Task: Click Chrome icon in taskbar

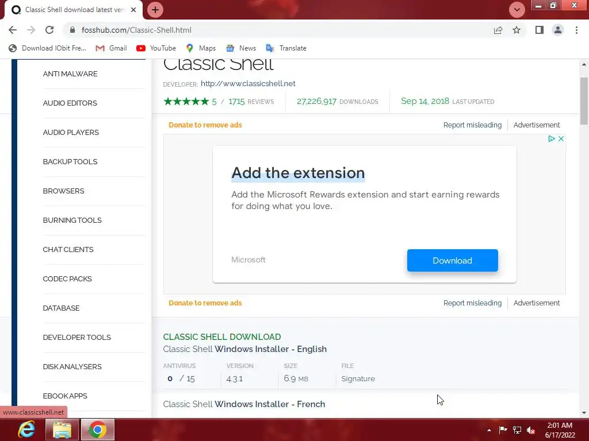Action: tap(98, 430)
